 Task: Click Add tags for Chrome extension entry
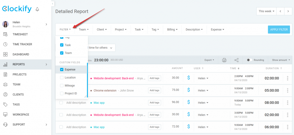click(154, 91)
